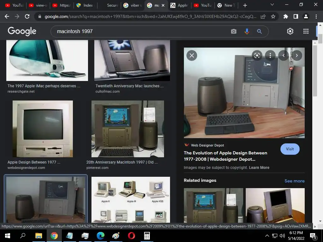This screenshot has height=242, width=323.
Task: Open Twentieth Anniversary Mac launches thumbnail
Action: click(x=132, y=60)
